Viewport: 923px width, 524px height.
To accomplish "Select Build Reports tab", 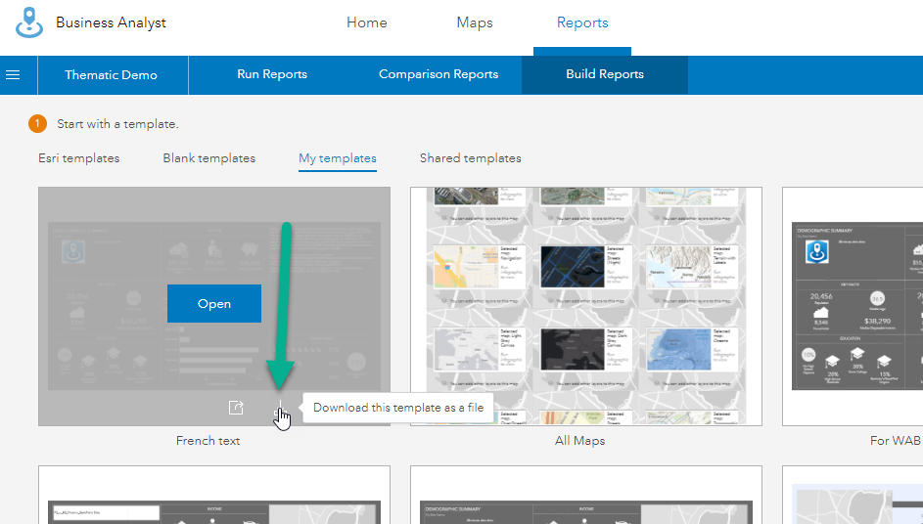I will tap(605, 74).
